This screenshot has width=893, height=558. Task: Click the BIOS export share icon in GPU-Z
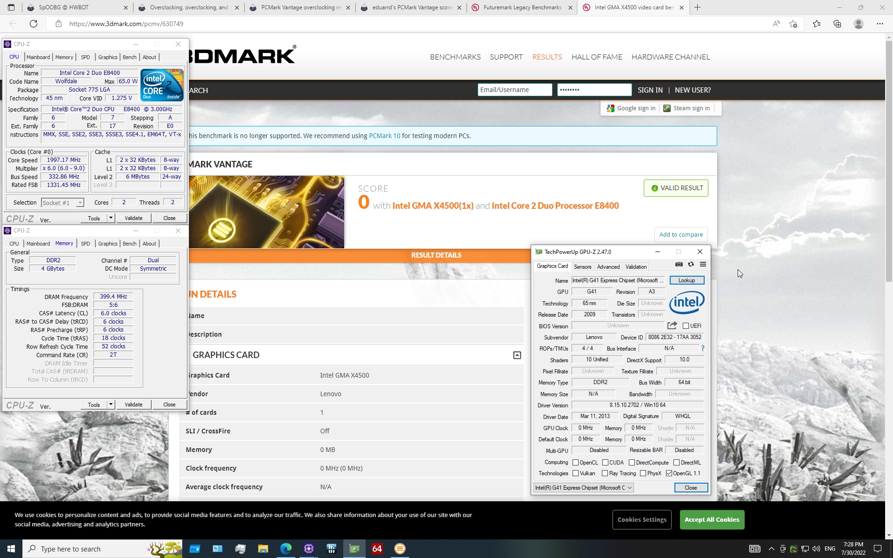click(x=672, y=325)
